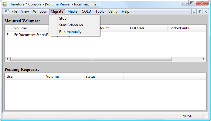Open the Window menu

[40, 11]
